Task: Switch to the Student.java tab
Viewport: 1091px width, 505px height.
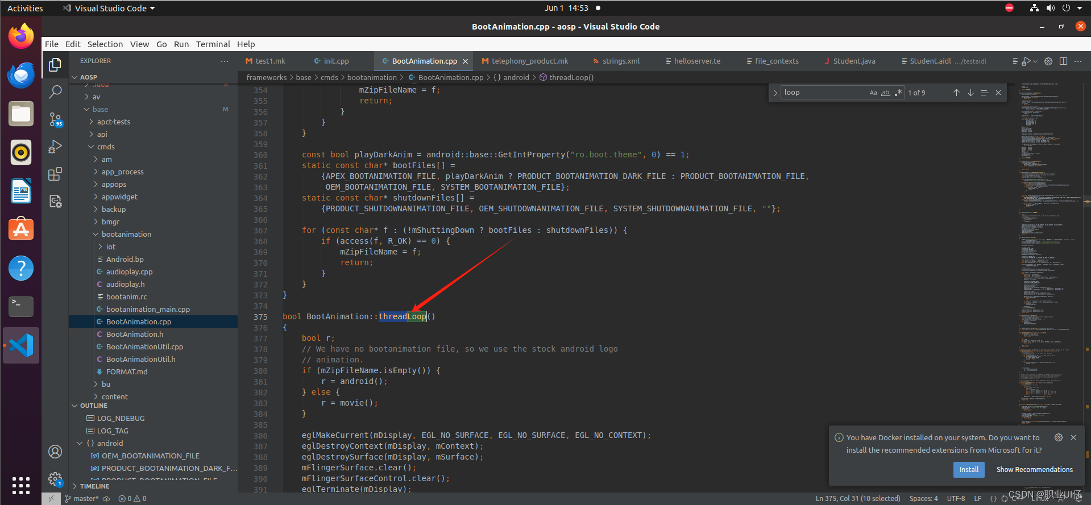Action: point(850,61)
